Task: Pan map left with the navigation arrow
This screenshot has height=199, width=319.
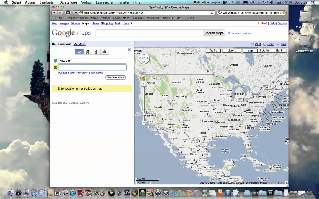Action: tap(140, 58)
